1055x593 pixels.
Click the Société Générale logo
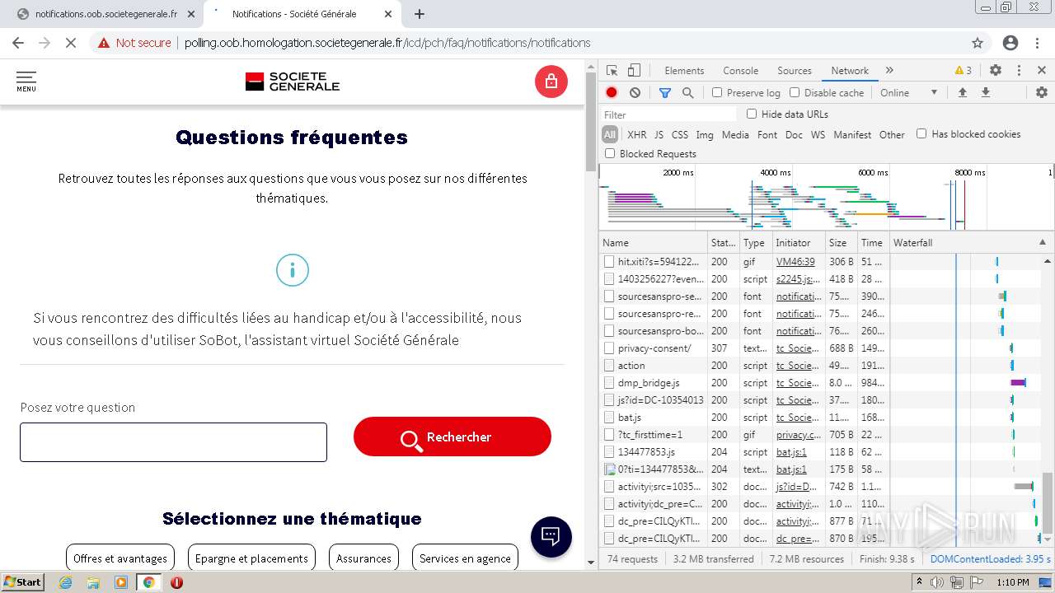point(293,82)
